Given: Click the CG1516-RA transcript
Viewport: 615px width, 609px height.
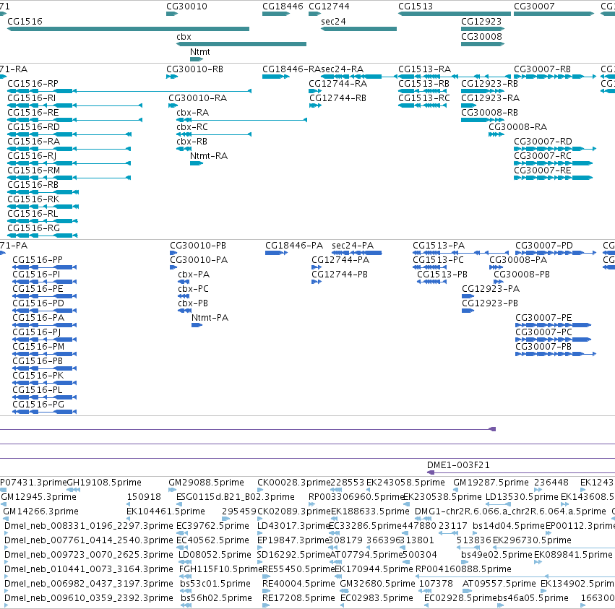Looking at the screenshot, I should pos(69,149).
